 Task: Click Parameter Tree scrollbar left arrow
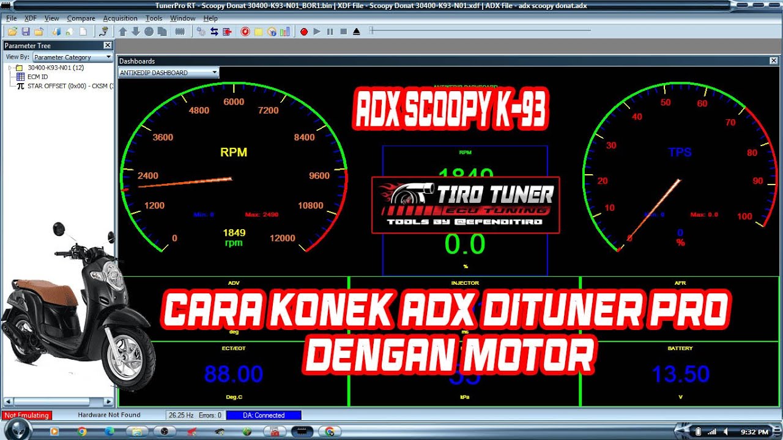8,402
